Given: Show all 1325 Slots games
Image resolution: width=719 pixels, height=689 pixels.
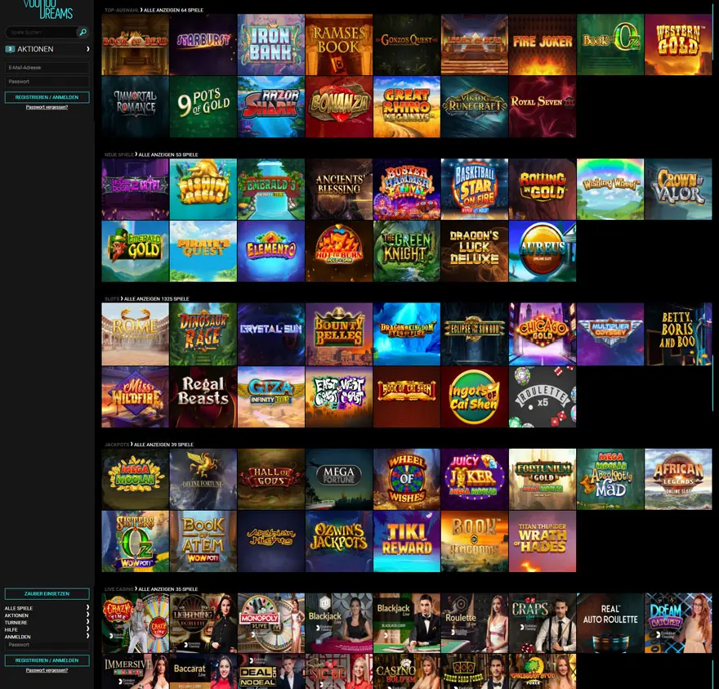Looking at the screenshot, I should pyautogui.click(x=156, y=298).
